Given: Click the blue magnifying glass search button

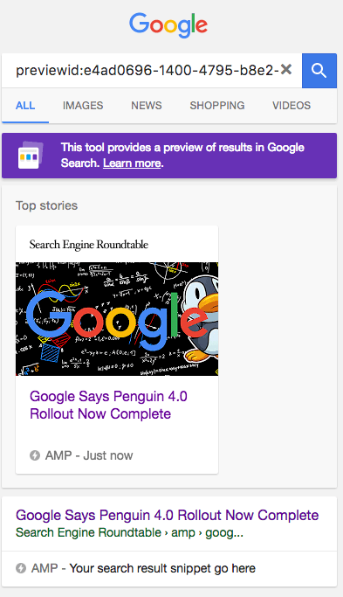Looking at the screenshot, I should pyautogui.click(x=319, y=71).
